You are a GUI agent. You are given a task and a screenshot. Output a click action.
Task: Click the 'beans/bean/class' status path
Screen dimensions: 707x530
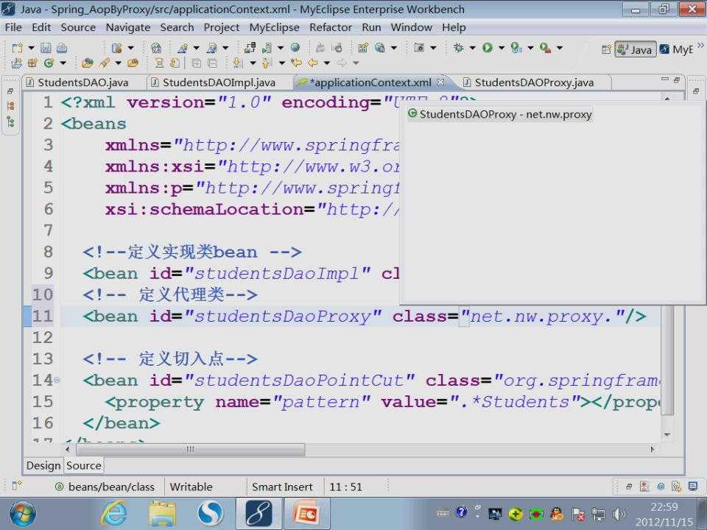pos(111,487)
